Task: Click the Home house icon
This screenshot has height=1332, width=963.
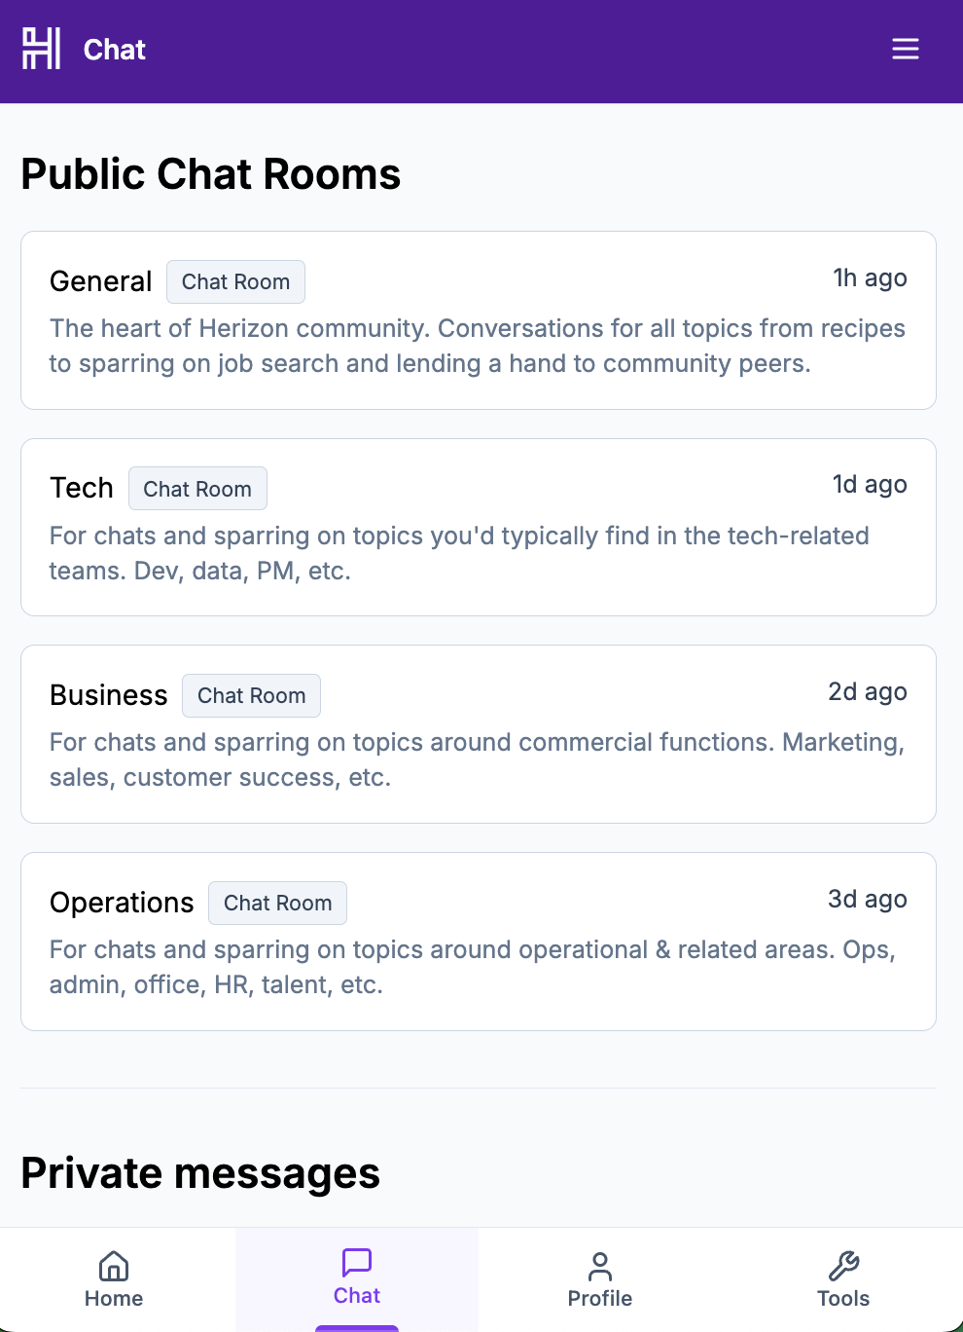Action: tap(114, 1266)
